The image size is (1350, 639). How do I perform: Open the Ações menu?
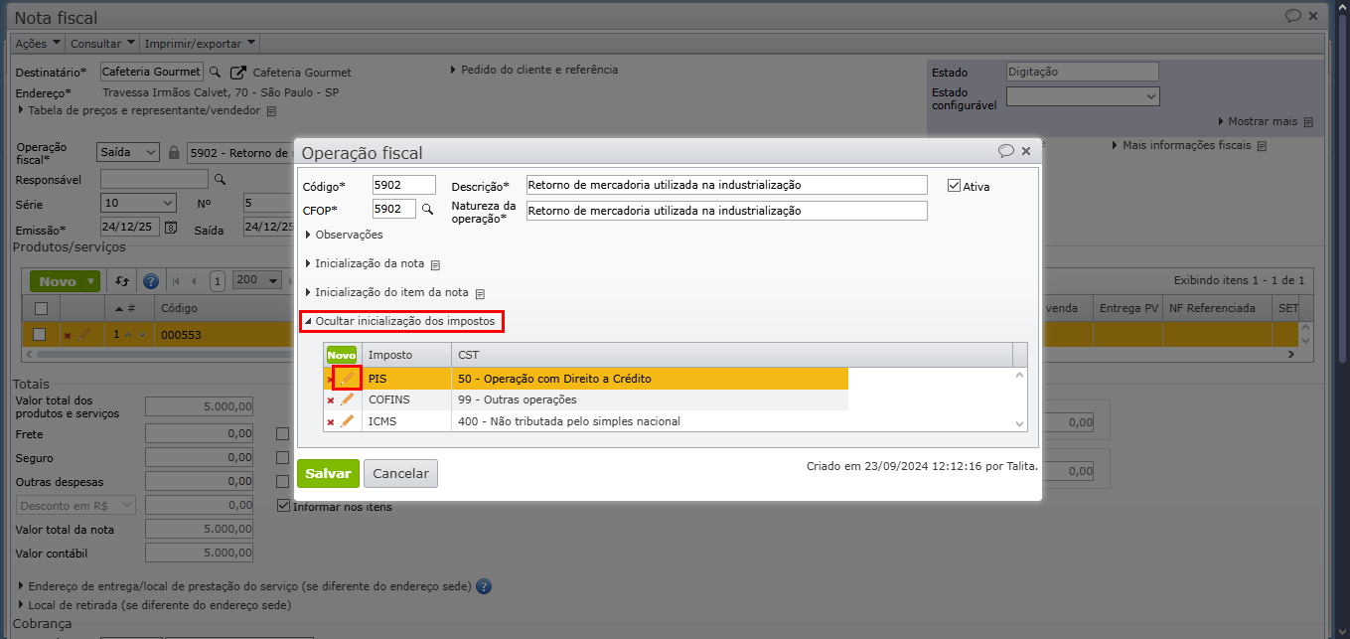(x=38, y=44)
